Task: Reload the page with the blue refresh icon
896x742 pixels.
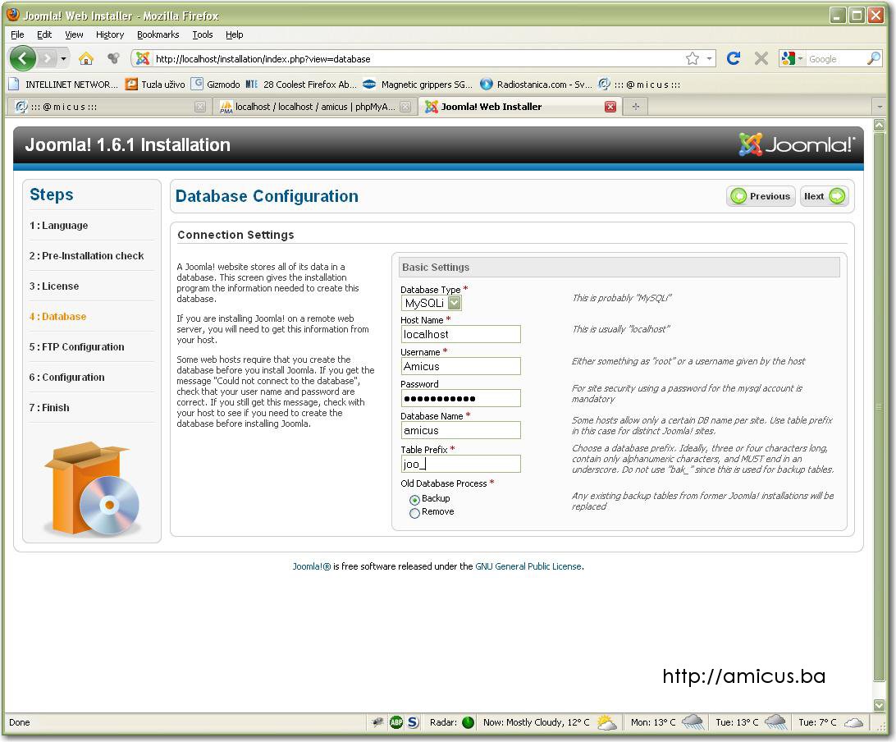Action: pyautogui.click(x=734, y=58)
